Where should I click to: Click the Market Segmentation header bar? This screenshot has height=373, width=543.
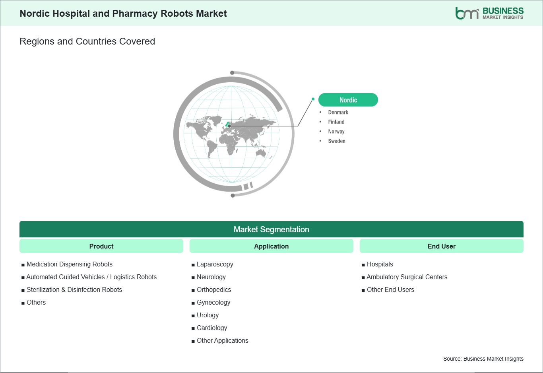[271, 229]
